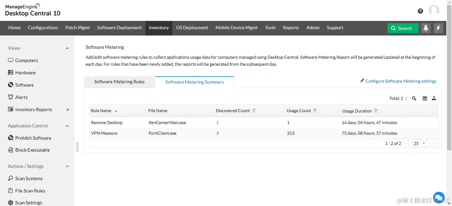Open column chooser via the table grid icon

(x=424, y=98)
